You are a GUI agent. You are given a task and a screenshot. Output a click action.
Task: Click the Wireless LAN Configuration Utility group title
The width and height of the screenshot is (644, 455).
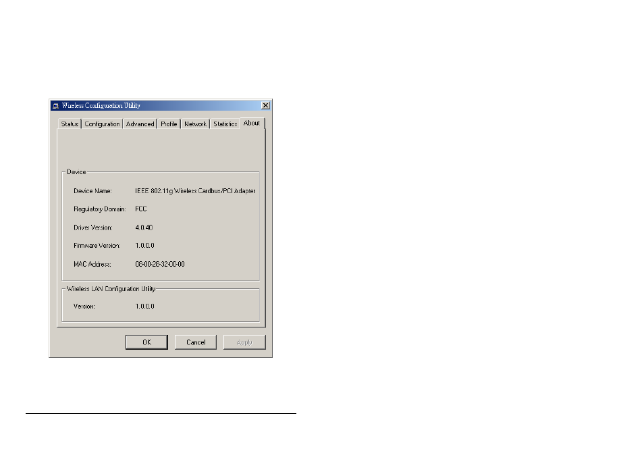pos(111,289)
